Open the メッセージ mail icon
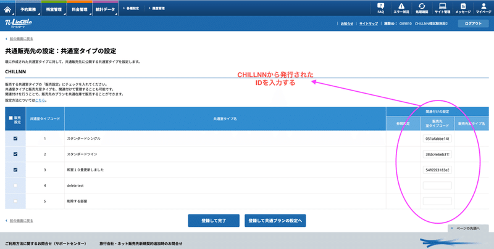Screen dimensions: 494x249 (x=463, y=7)
